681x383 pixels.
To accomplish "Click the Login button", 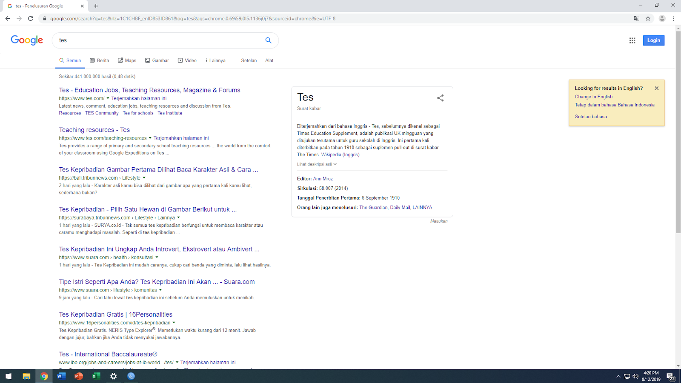I will (x=654, y=40).
